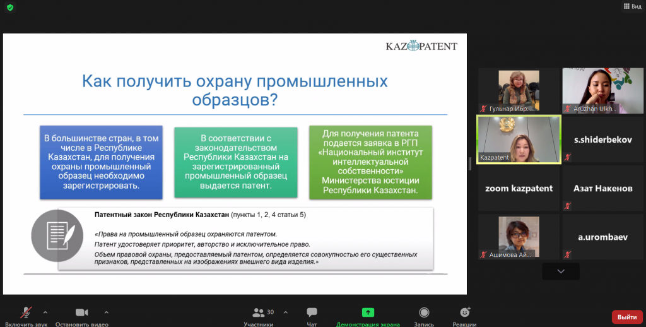Unmute microphone with Включить звук button

point(26,314)
